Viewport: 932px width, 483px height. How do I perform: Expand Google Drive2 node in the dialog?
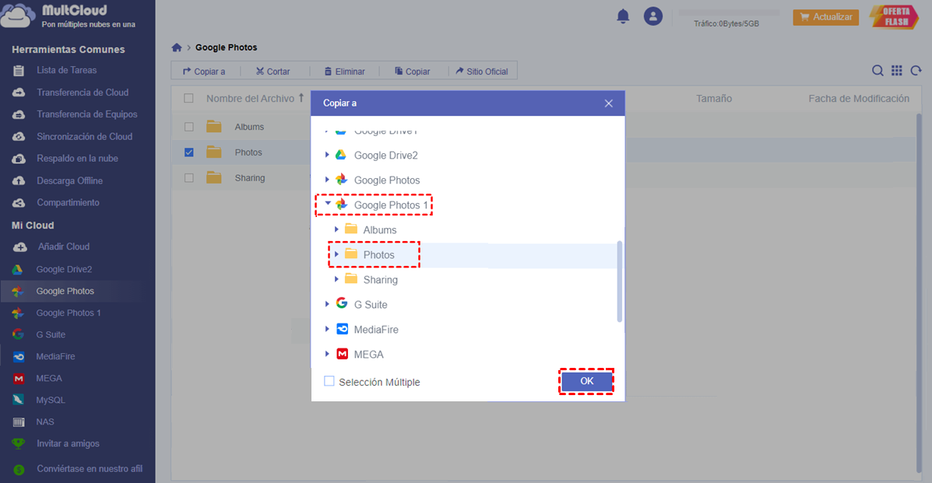point(327,155)
